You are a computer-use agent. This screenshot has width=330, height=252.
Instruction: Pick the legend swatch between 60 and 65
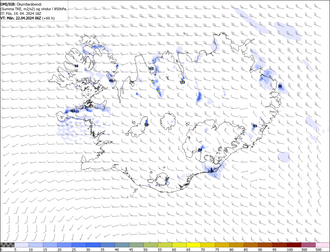pos(179,245)
